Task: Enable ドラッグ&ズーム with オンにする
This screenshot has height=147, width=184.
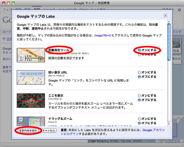Action: point(139,119)
